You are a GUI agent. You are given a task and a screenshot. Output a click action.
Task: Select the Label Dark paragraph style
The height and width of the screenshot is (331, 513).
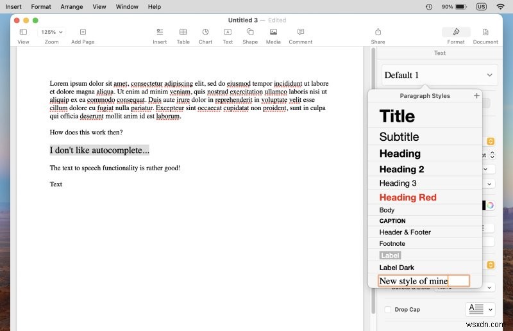pos(425,268)
